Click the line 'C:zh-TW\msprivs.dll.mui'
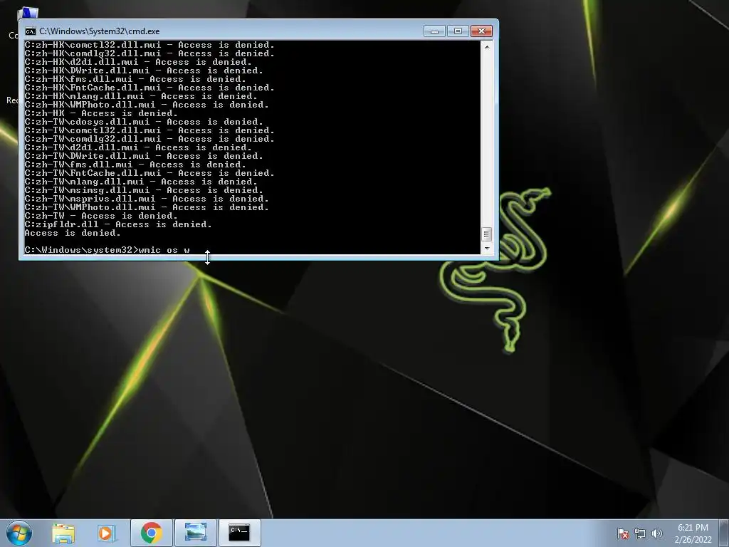 (147, 199)
